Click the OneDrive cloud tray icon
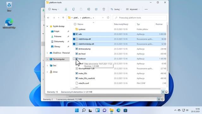Image resolution: width=202 pixels, height=114 pixels. 179,110
